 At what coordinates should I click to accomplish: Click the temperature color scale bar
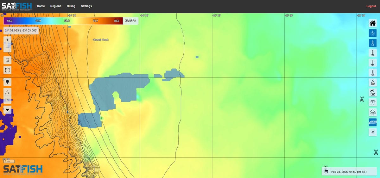[63, 21]
